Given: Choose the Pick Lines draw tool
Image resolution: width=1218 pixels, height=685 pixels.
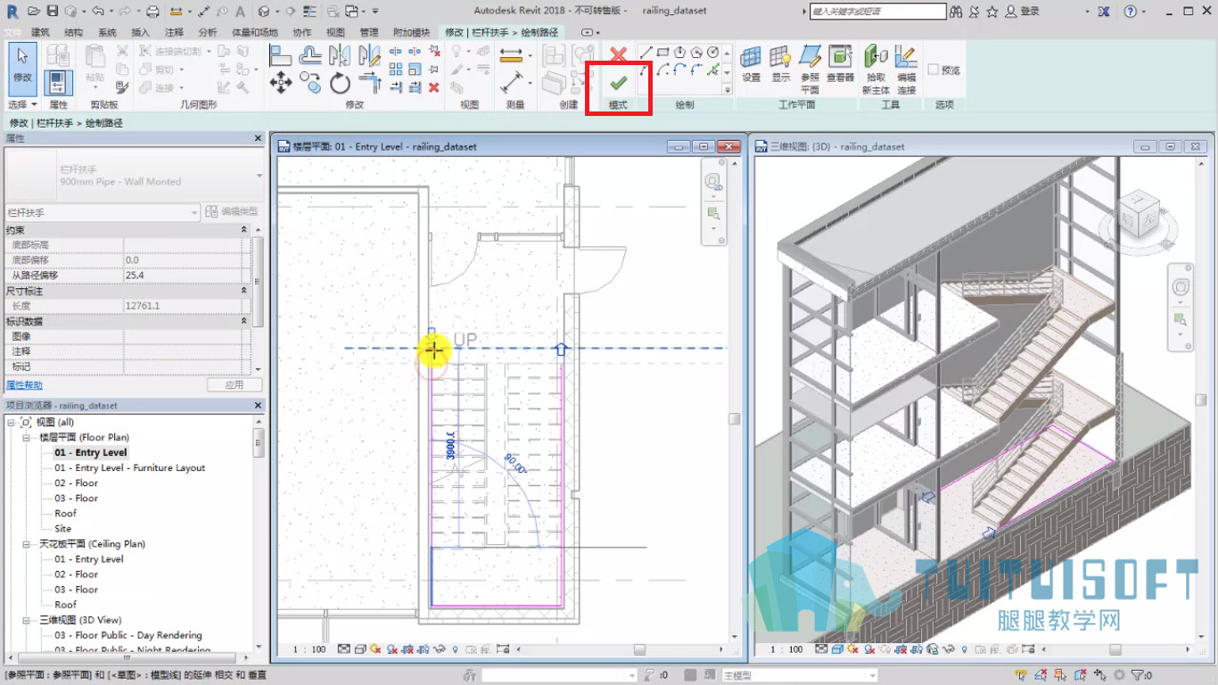Looking at the screenshot, I should (x=713, y=69).
